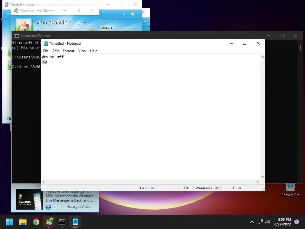This screenshot has height=229, width=305.
Task: Open the Notepad File menu
Action: (x=46, y=51)
